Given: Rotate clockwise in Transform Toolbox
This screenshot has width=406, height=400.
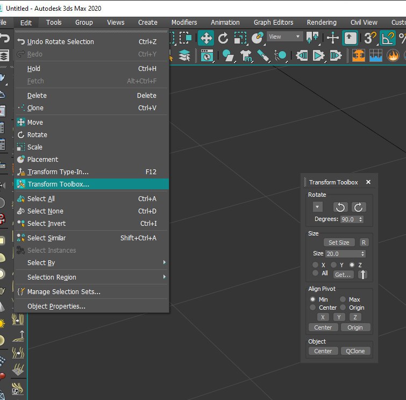Looking at the screenshot, I should tap(359, 207).
